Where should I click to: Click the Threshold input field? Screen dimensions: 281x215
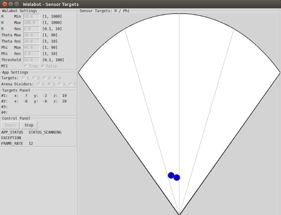click(32, 60)
